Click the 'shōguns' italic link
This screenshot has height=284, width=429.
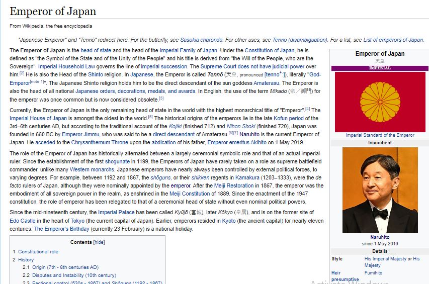click(160, 178)
